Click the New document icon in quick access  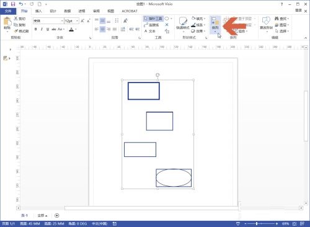coord(39,4)
